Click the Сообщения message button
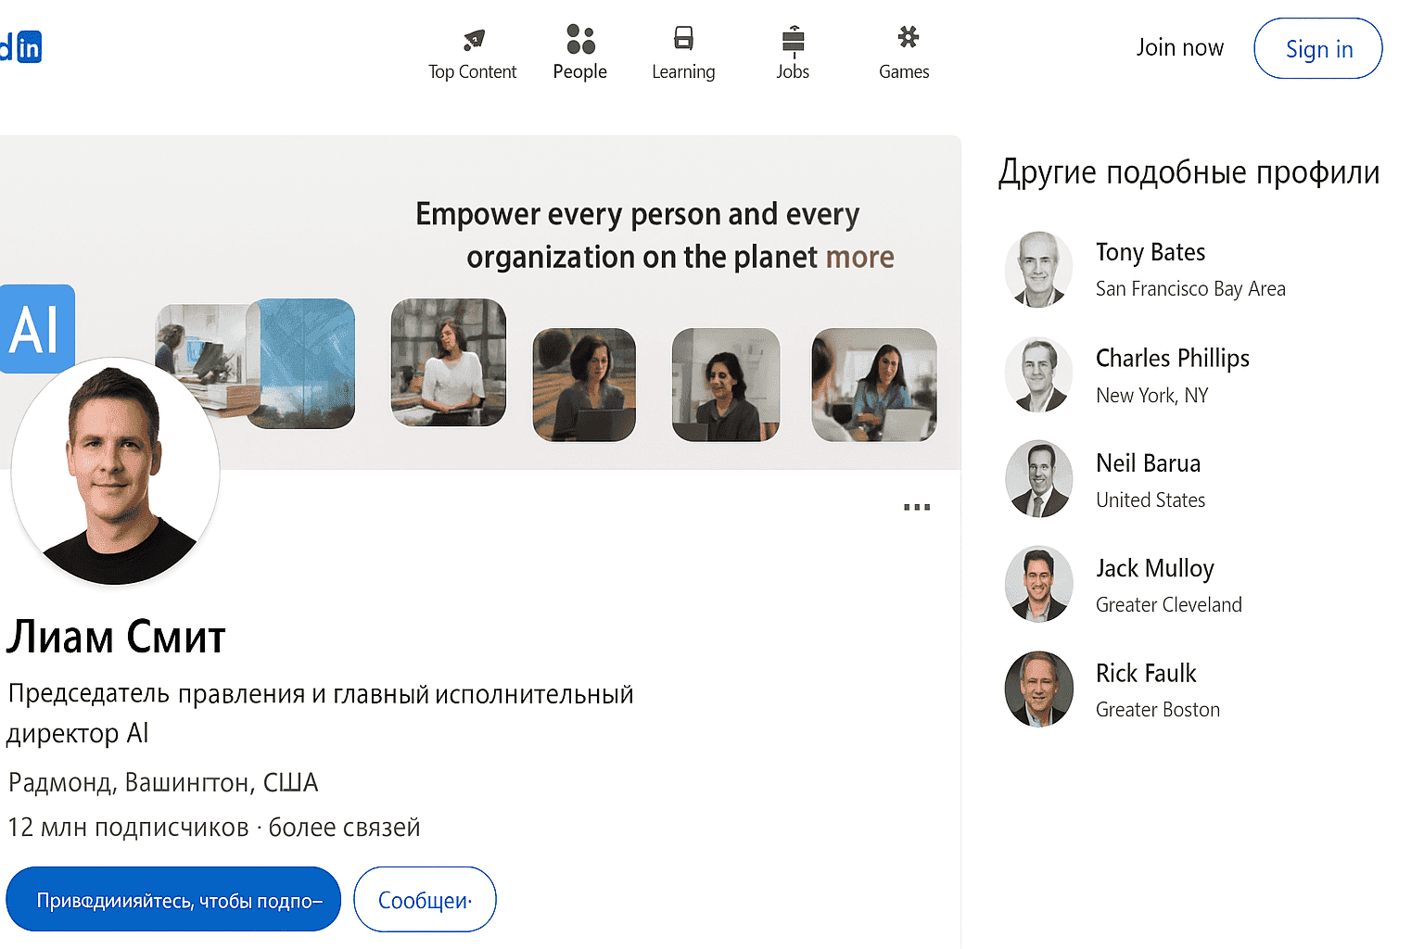The width and height of the screenshot is (1424, 949). click(x=425, y=898)
